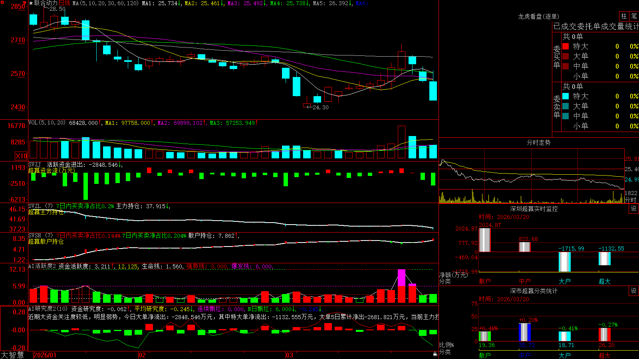
Task: Click the 散户持仓: 7.862 value
Action: (211, 235)
